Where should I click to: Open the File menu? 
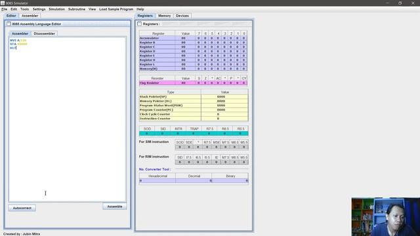[5, 9]
